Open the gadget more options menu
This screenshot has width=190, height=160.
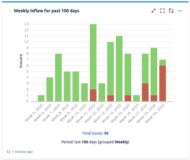180,11
